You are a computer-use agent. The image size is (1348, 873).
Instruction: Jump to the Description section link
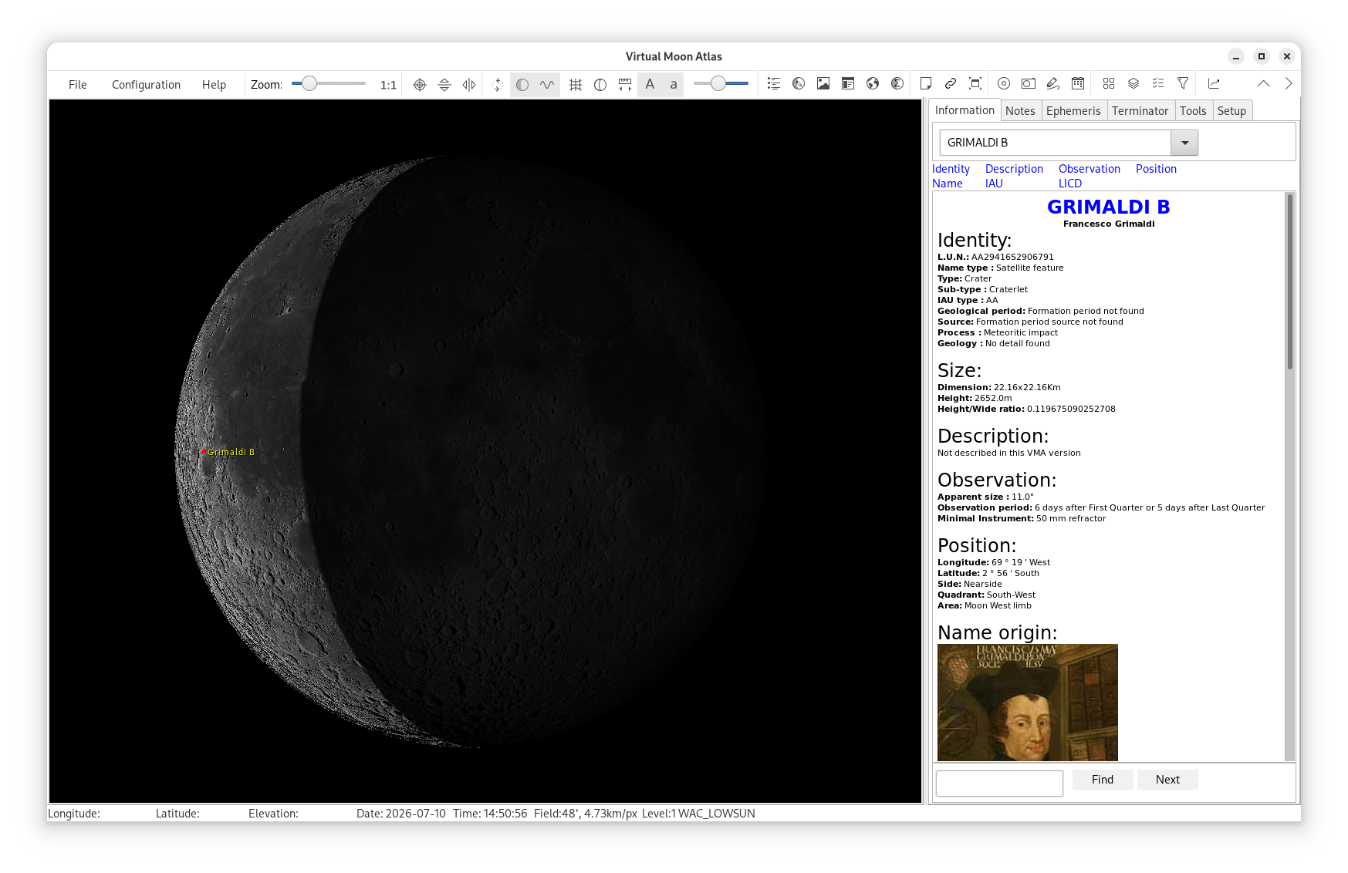[1014, 169]
